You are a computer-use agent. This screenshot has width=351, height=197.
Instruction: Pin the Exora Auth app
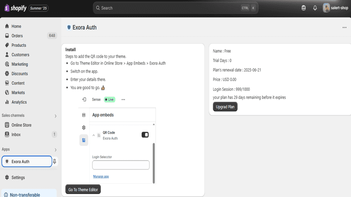coord(54,161)
